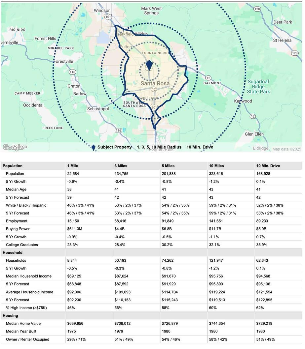Click the subject property marker on the map

149,66
